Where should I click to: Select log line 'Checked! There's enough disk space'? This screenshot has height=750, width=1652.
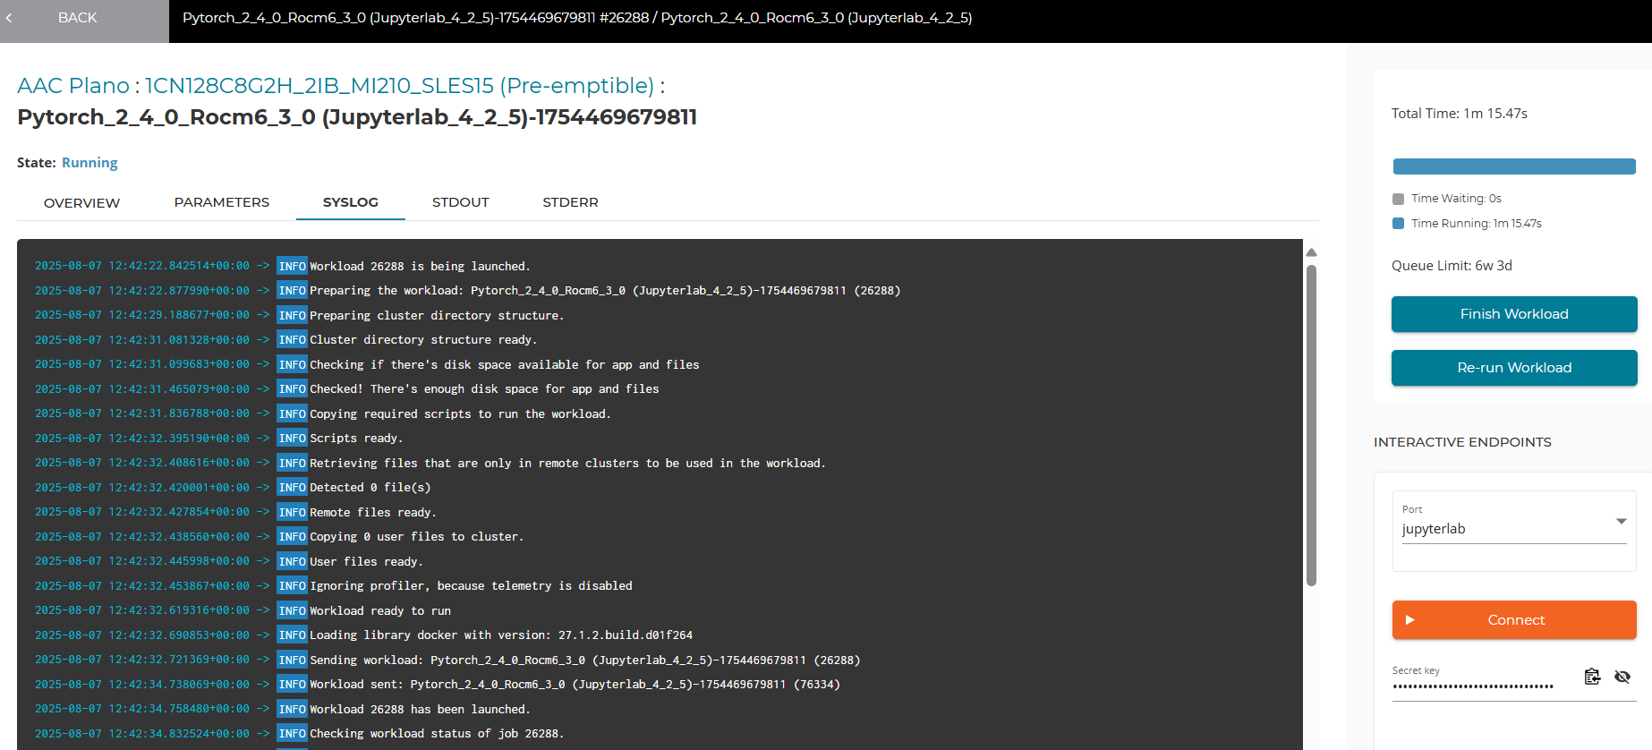coord(484,389)
